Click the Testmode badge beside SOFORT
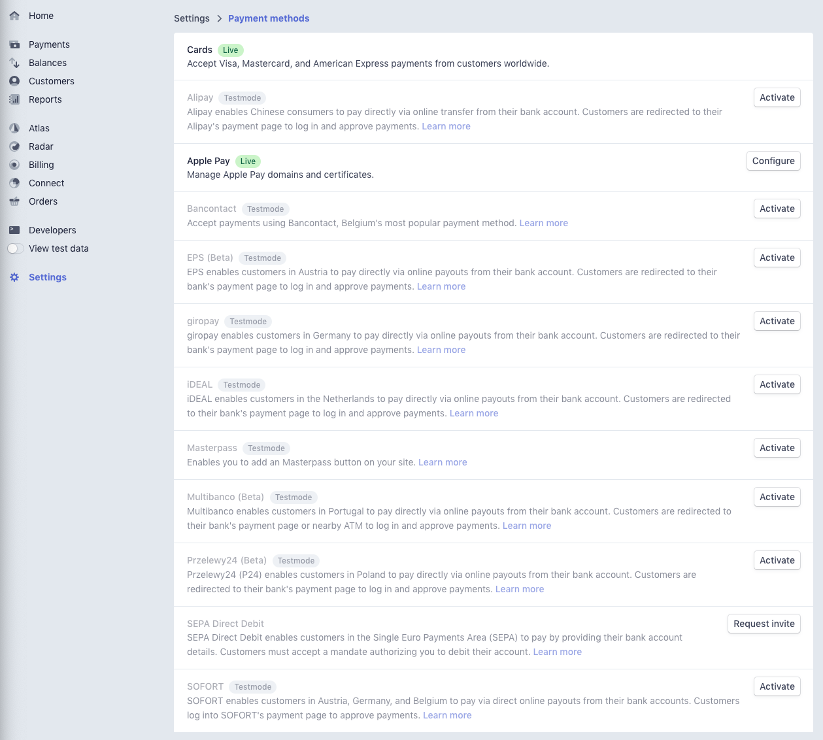The height and width of the screenshot is (740, 823). coord(253,687)
